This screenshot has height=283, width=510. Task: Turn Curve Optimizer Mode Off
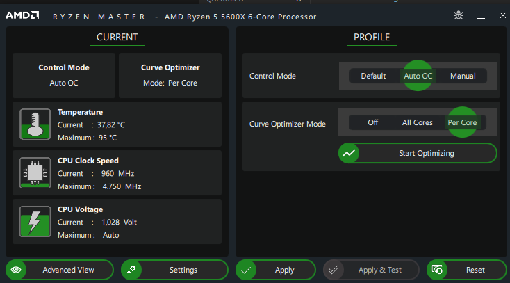point(373,122)
